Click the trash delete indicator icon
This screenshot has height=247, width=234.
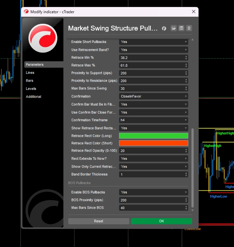(189, 28)
